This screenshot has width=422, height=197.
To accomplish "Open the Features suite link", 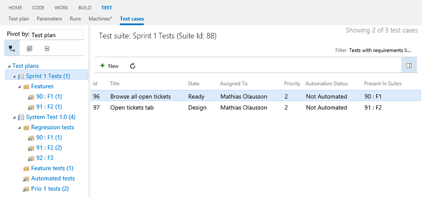I will 42,86.
